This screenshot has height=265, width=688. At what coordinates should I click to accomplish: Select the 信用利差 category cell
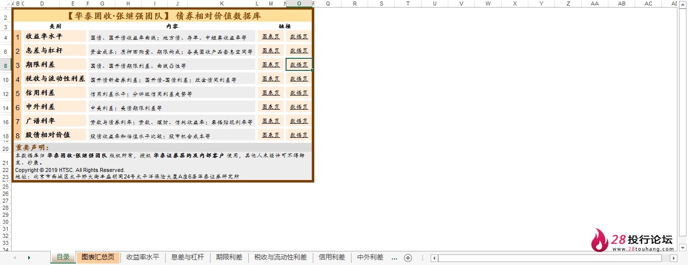[55, 93]
